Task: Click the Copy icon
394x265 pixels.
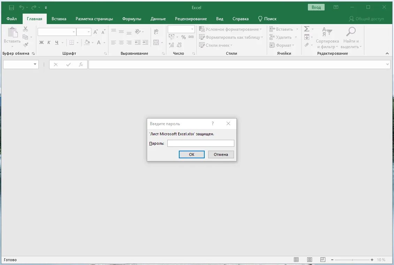Action: [25, 37]
